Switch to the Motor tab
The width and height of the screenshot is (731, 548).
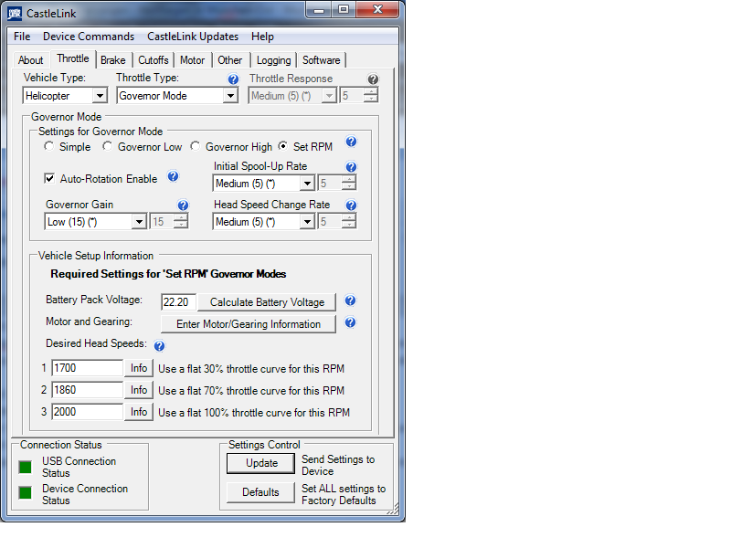192,60
